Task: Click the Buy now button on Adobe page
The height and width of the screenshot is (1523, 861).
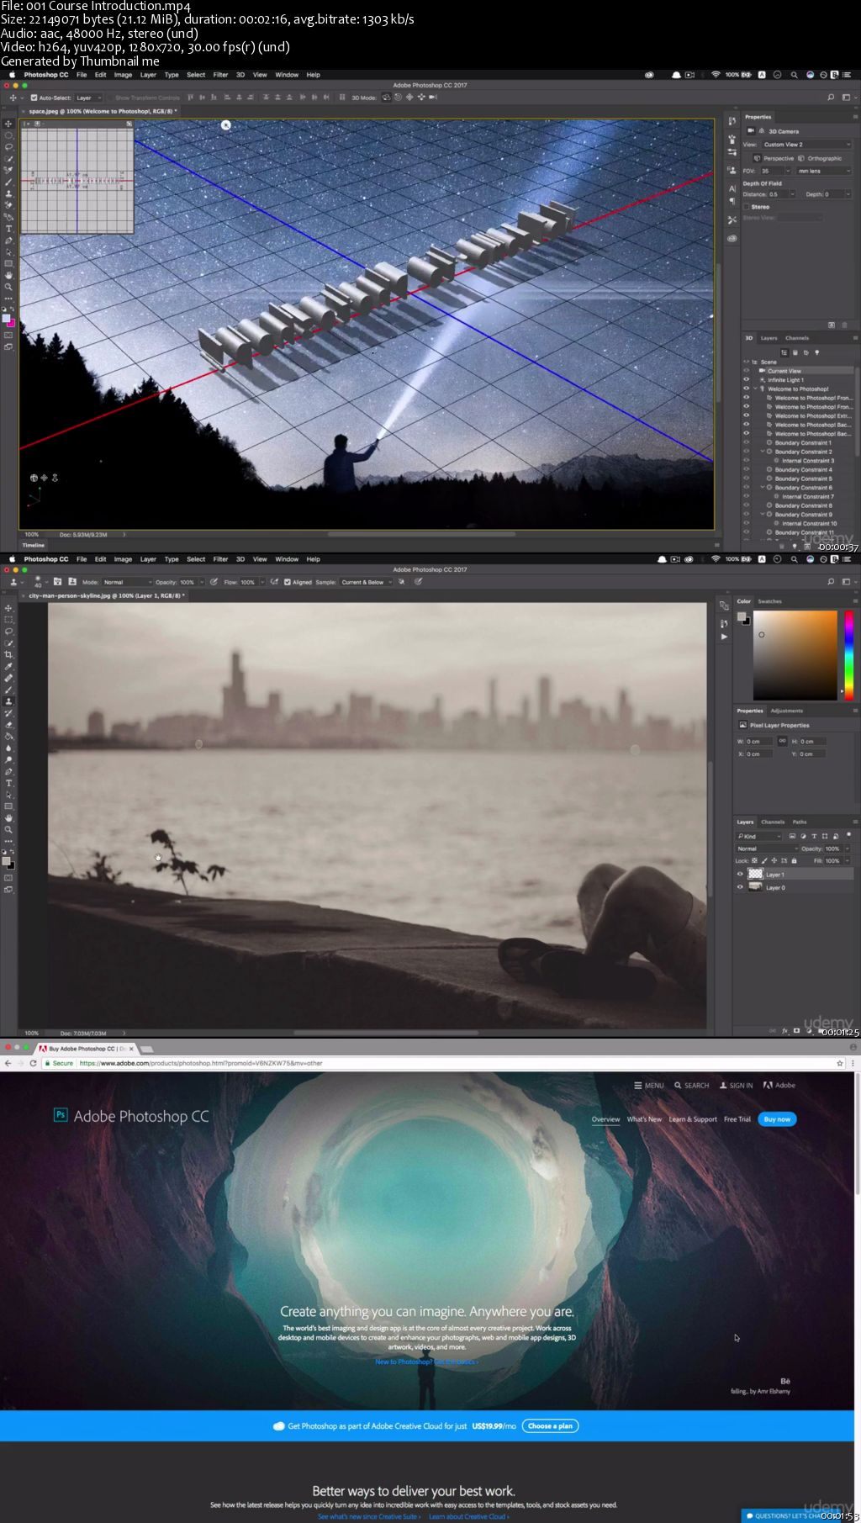Action: click(777, 1118)
